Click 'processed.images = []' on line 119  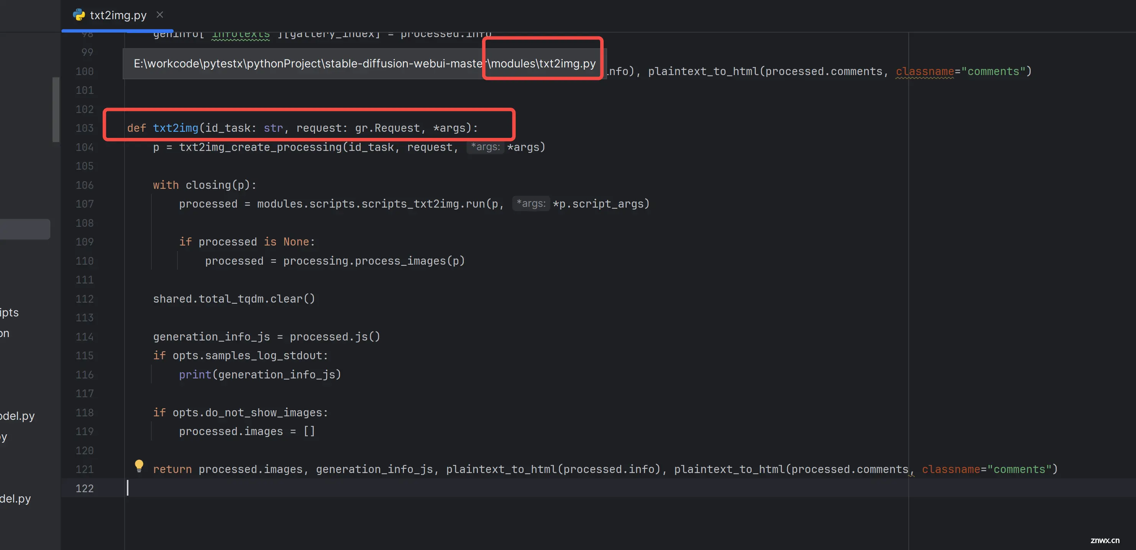247,431
